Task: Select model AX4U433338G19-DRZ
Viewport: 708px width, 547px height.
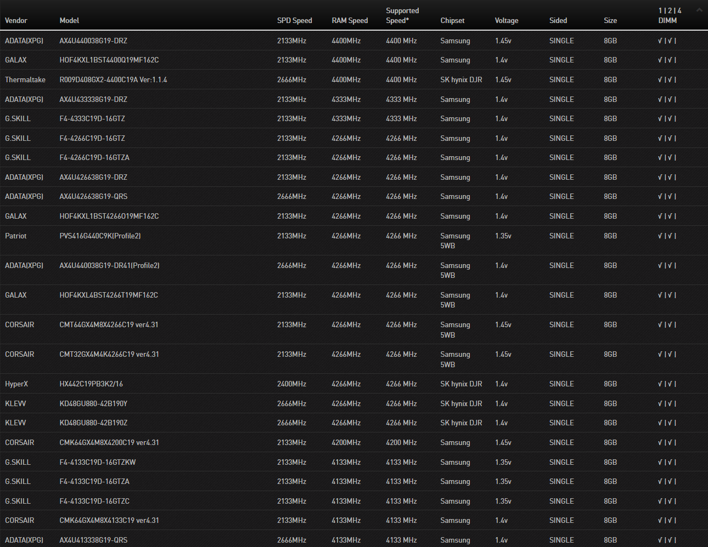Action: point(93,100)
